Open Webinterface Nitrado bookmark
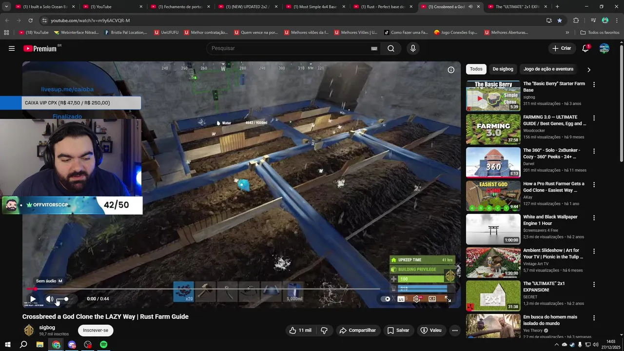624x351 pixels. click(76, 33)
